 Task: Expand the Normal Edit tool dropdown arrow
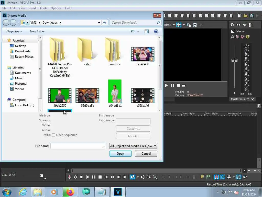coord(138,177)
